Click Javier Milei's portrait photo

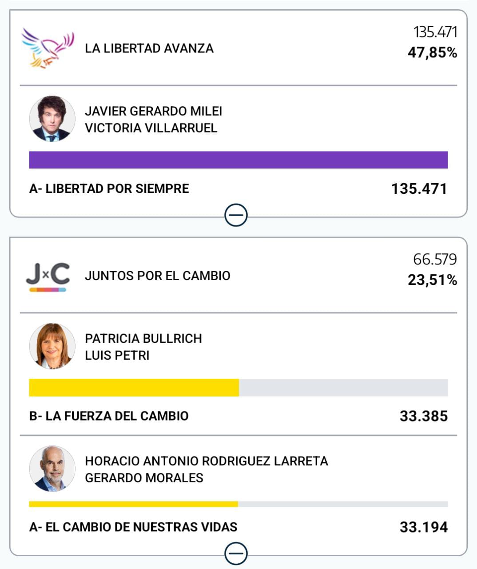[x=52, y=119]
